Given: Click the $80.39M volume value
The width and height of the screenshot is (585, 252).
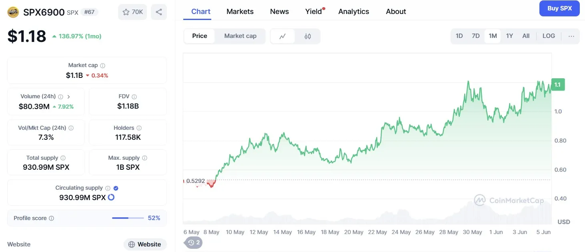Looking at the screenshot, I should click(34, 107).
